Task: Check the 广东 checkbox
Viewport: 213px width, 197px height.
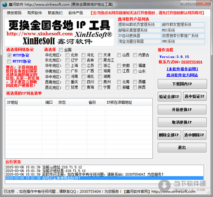Action: (67, 71)
